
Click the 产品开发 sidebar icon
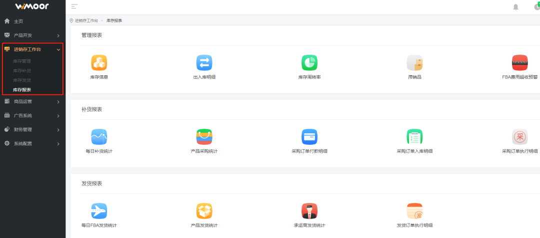tap(7, 35)
